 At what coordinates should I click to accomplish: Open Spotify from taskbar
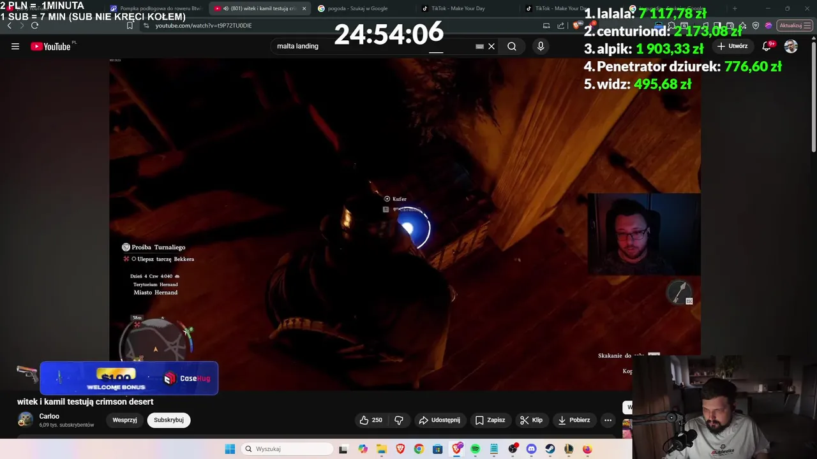(x=475, y=449)
